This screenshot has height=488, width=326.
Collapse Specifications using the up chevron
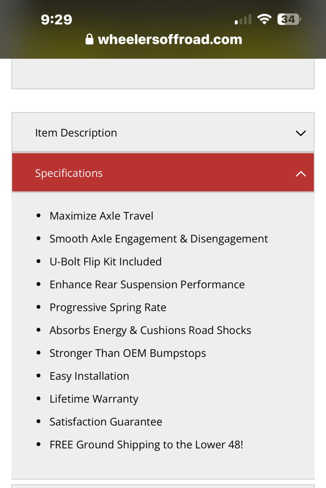pyautogui.click(x=301, y=174)
